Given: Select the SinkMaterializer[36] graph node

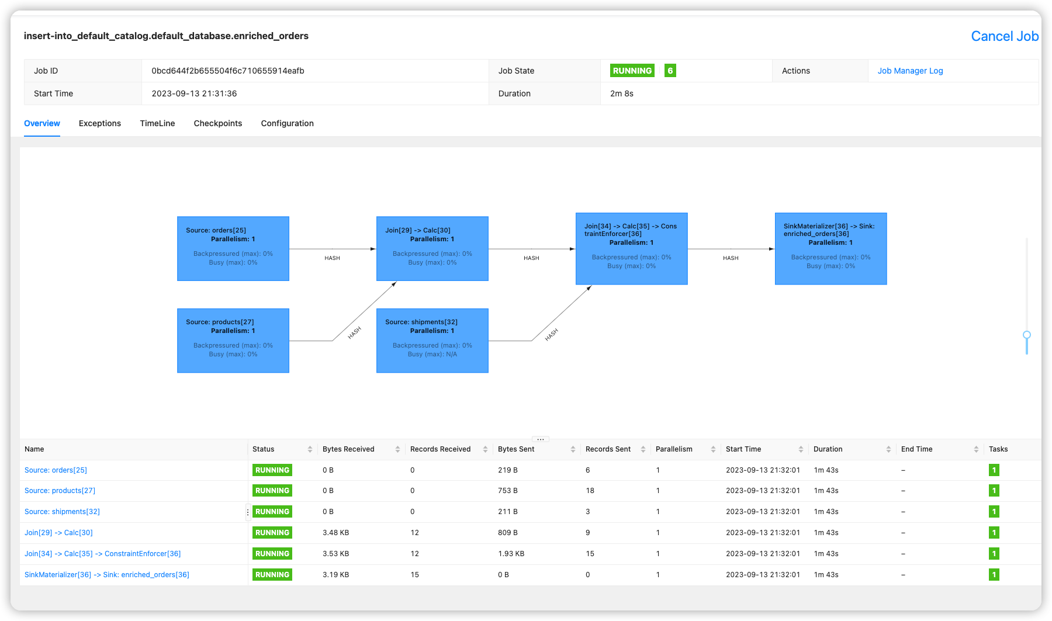Looking at the screenshot, I should pos(830,249).
